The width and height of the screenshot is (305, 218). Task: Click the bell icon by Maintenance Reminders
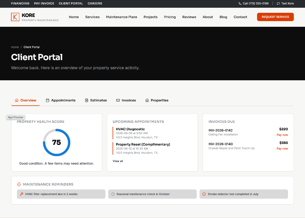19,184
